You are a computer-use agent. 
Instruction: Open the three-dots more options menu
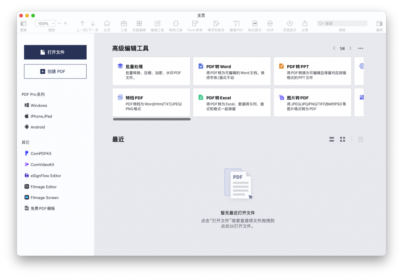[x=360, y=48]
